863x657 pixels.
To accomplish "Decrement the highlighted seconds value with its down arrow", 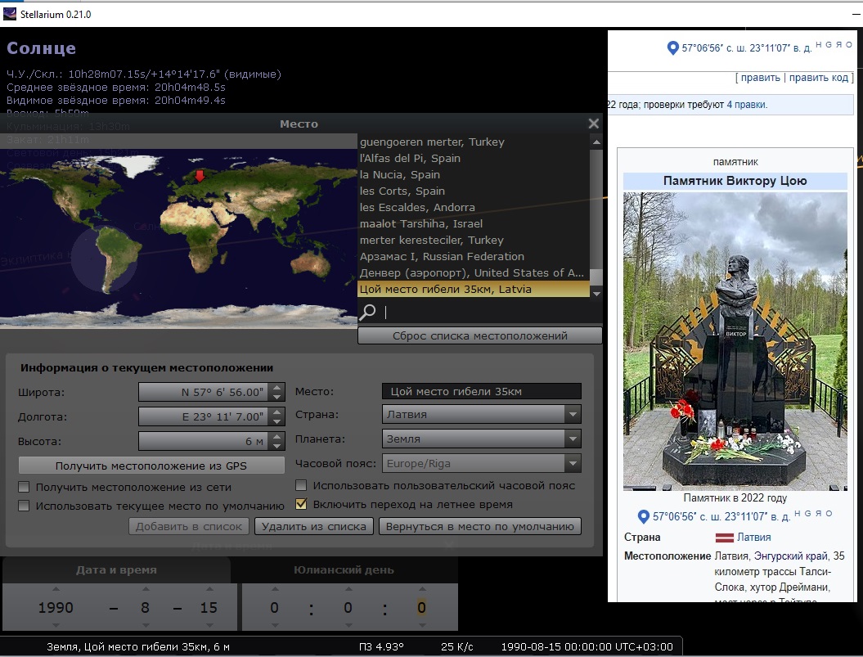I will coord(421,625).
